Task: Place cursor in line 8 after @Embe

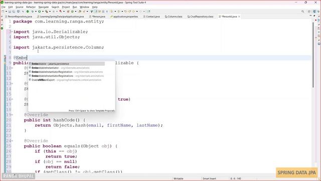Action: tap(27, 58)
